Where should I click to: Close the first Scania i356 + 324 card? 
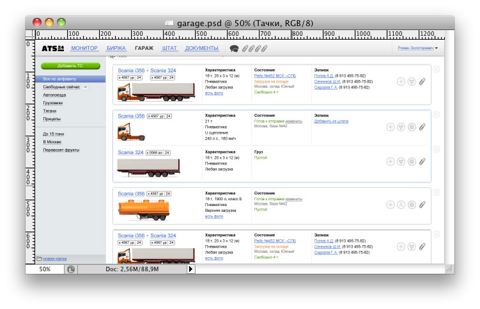437,69
